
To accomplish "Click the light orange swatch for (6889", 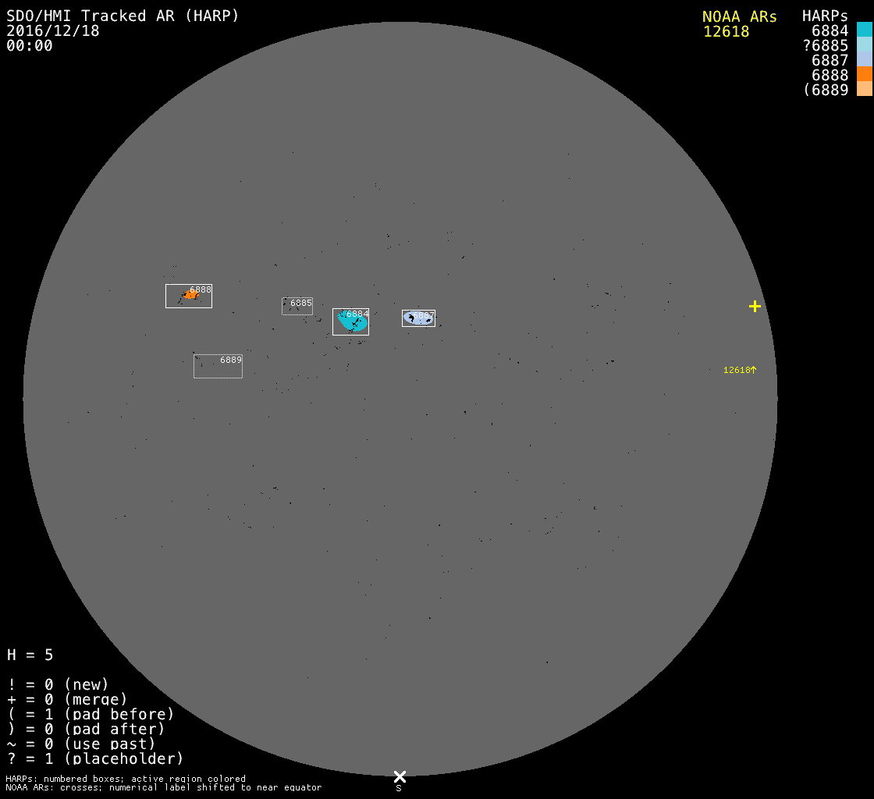I will coord(864,89).
